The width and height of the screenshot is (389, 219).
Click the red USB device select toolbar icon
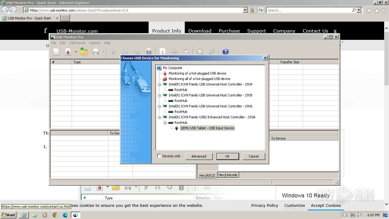68,52
